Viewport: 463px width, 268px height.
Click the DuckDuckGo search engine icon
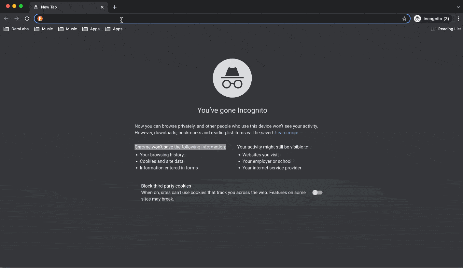(40, 19)
